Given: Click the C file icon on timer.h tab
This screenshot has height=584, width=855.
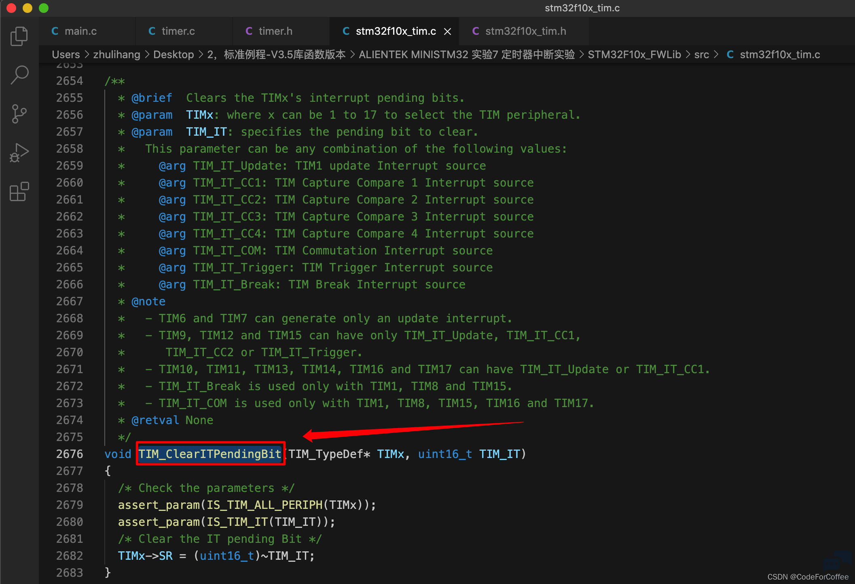Looking at the screenshot, I should (x=249, y=31).
